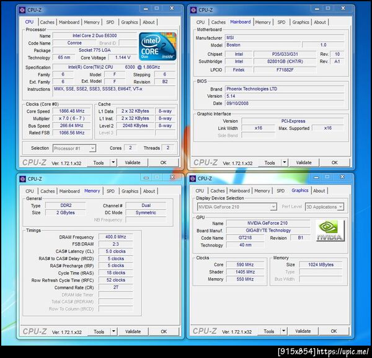Expand Tools dropdown arrow in Memory window

[113, 331]
